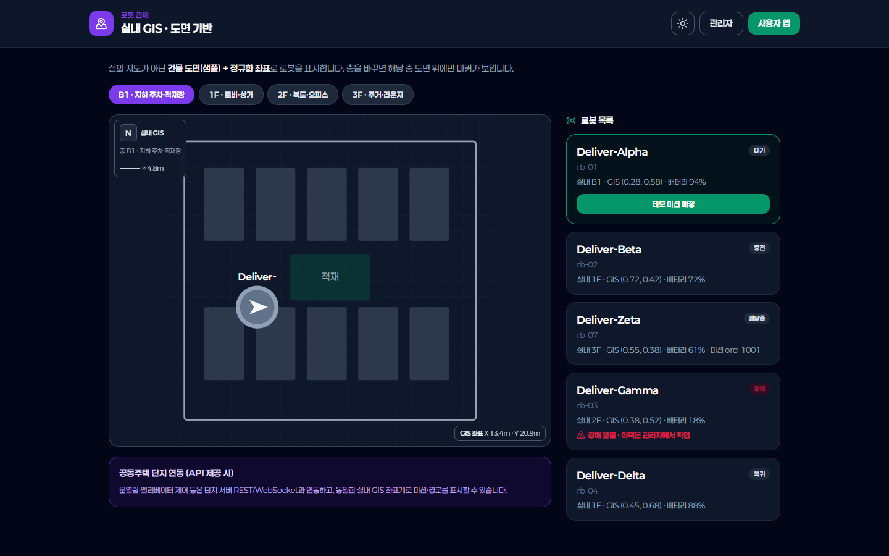Select the Deliver-Zeta robot card

coord(673,334)
